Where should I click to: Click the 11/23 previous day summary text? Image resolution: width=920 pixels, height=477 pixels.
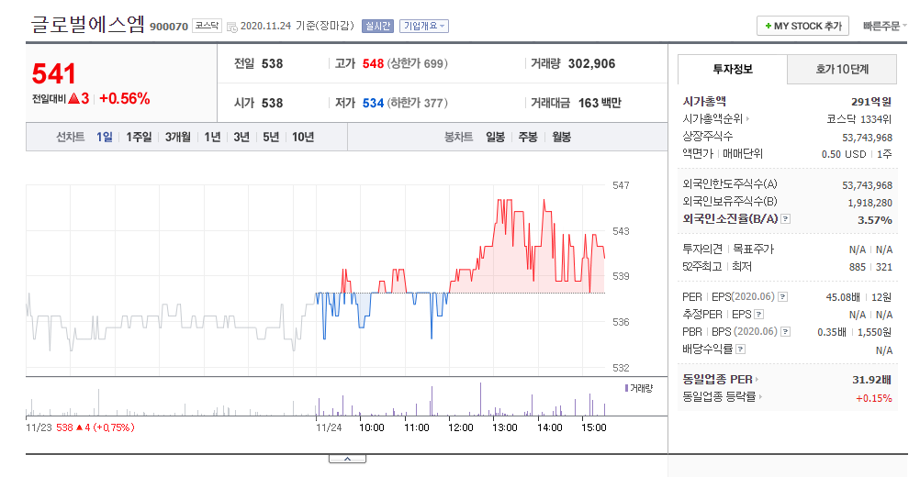click(81, 427)
